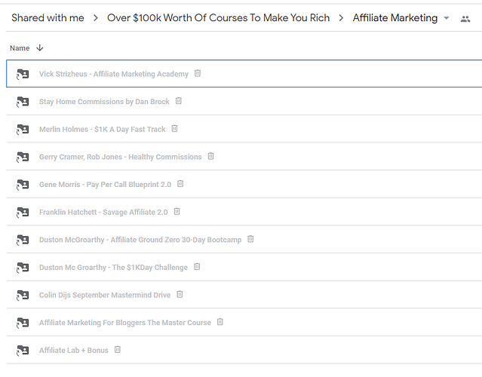The image size is (482, 377).
Task: Click trash icon beside Savage Affiliate 2.0
Action: point(177,211)
